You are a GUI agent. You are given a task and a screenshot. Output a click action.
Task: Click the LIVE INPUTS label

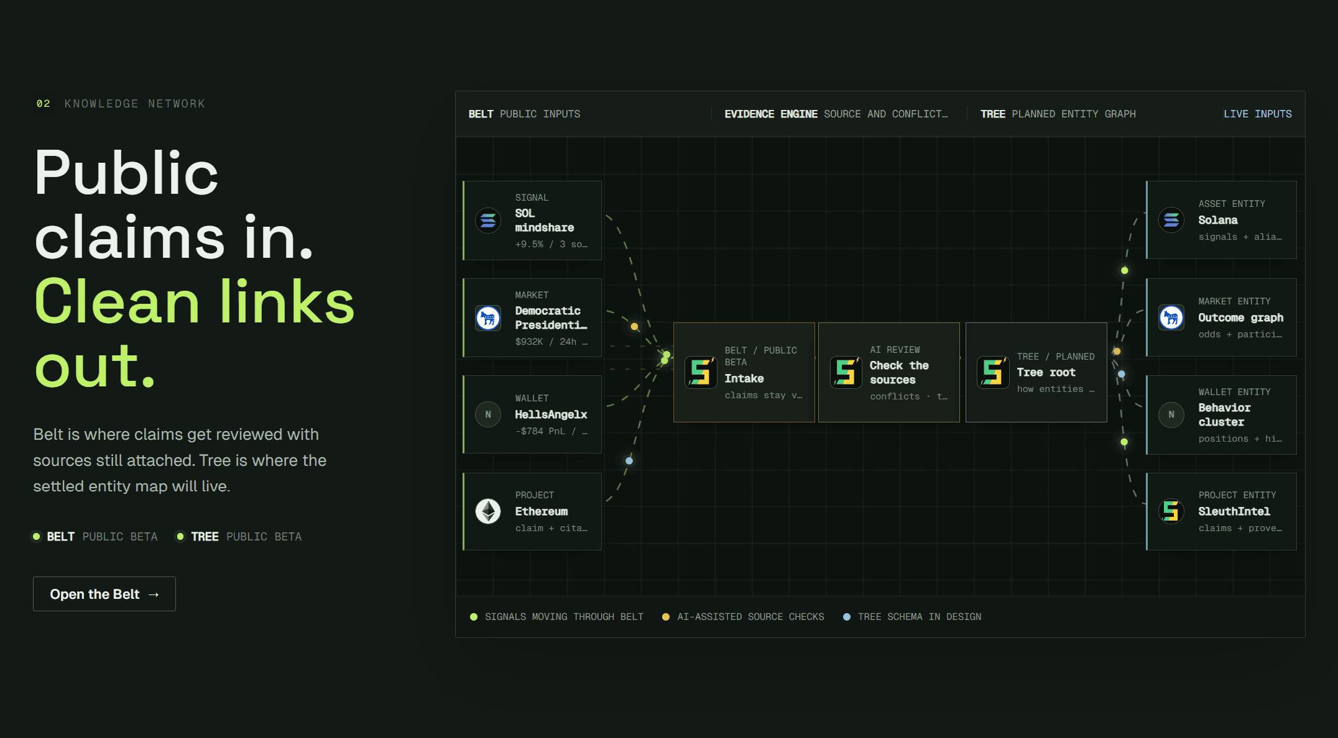pyautogui.click(x=1258, y=114)
